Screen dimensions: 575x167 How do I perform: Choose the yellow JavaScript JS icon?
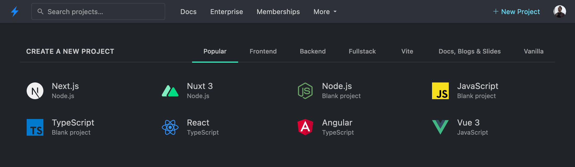point(440,91)
